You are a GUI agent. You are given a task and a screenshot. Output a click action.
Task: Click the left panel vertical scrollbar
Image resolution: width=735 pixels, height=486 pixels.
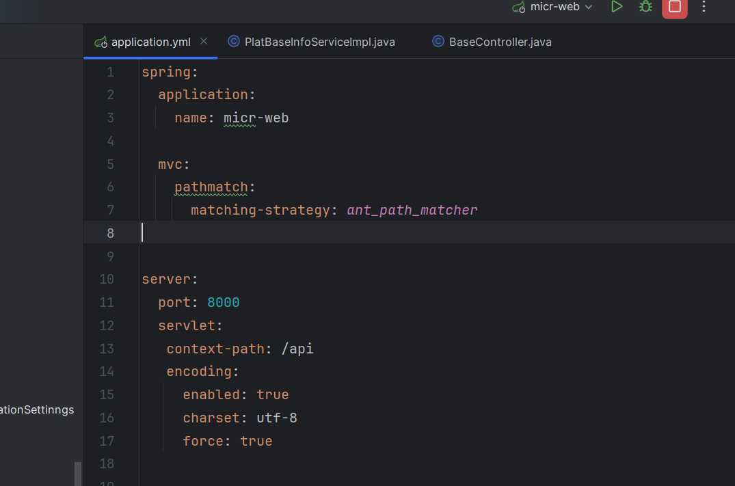[x=78, y=474]
